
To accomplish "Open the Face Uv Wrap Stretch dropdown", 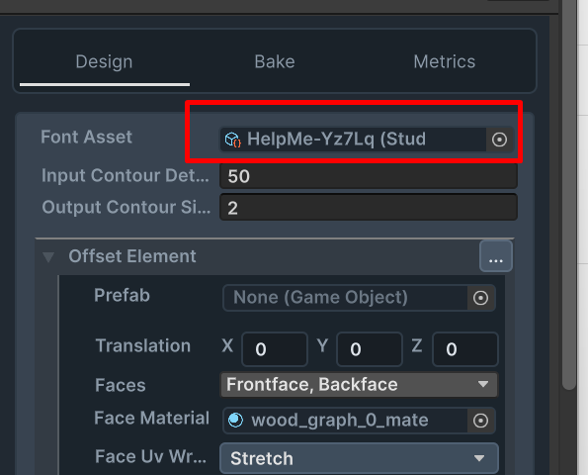I will [359, 458].
